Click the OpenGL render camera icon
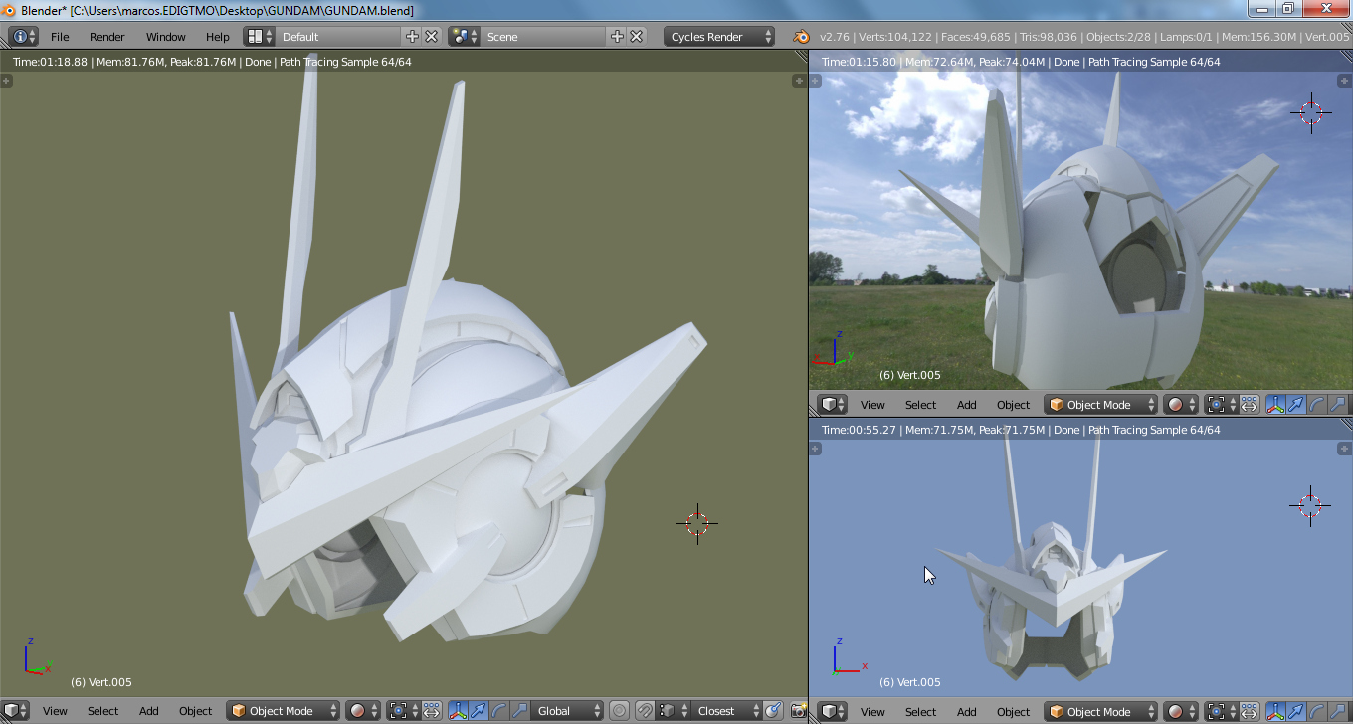Screen dimensions: 1353x724 (x=798, y=711)
